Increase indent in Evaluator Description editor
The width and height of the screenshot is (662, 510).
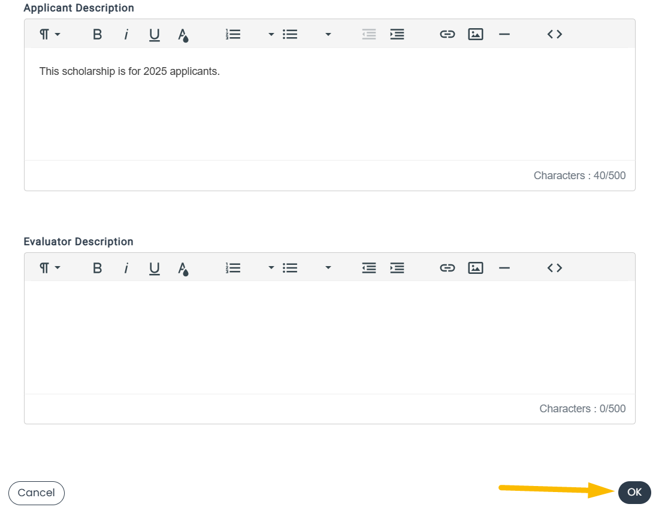(397, 268)
